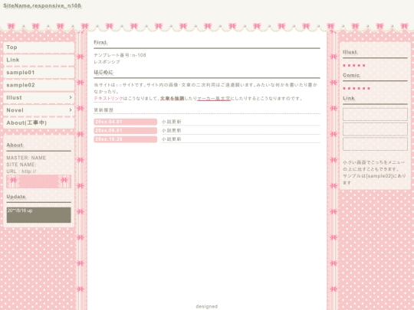
Task: Select the 20xx.10.20 date label
Action: pyautogui.click(x=126, y=139)
